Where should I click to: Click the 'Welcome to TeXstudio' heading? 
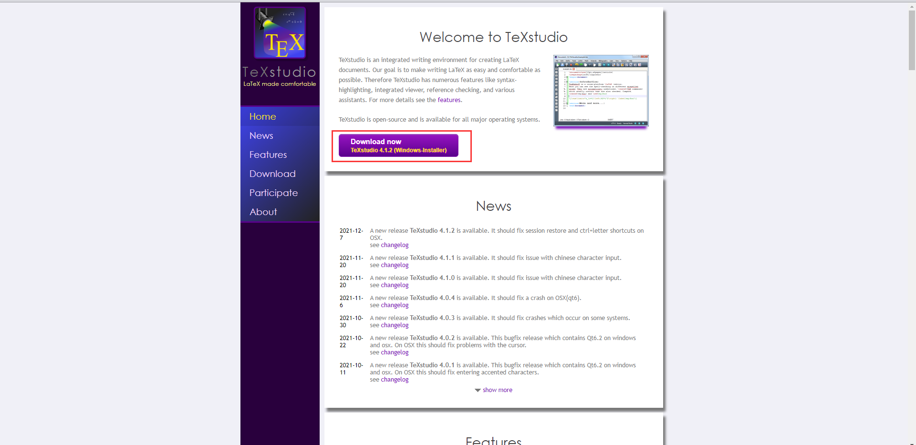pyautogui.click(x=493, y=37)
